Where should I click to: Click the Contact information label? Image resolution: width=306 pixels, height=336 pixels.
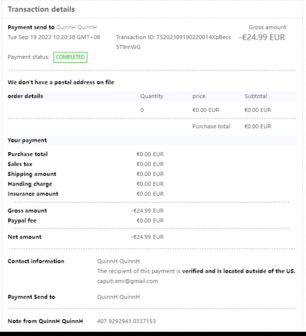tap(36, 261)
